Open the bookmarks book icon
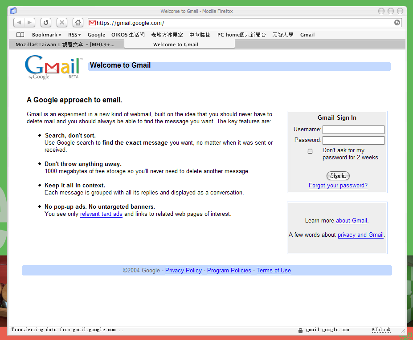Screen dimensions: 413x340 20,35
